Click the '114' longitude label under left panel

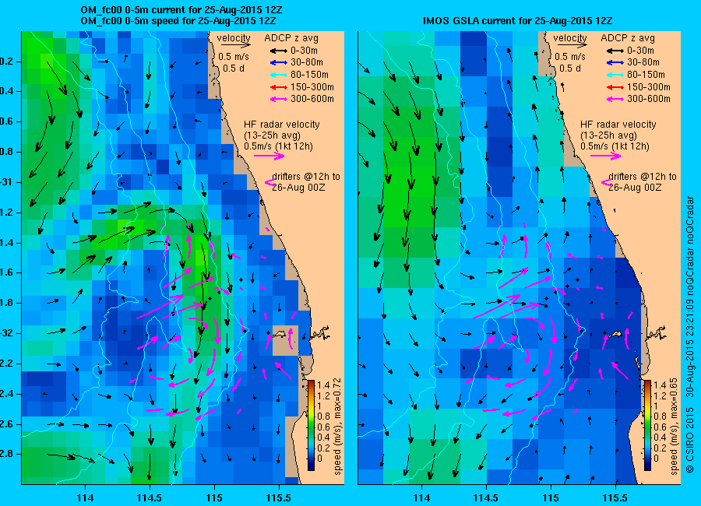pyautogui.click(x=85, y=498)
